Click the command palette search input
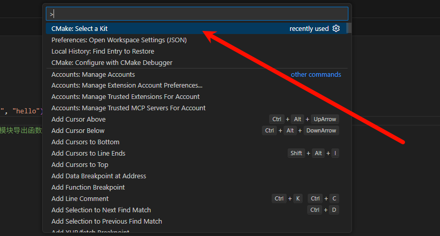 click(197, 14)
